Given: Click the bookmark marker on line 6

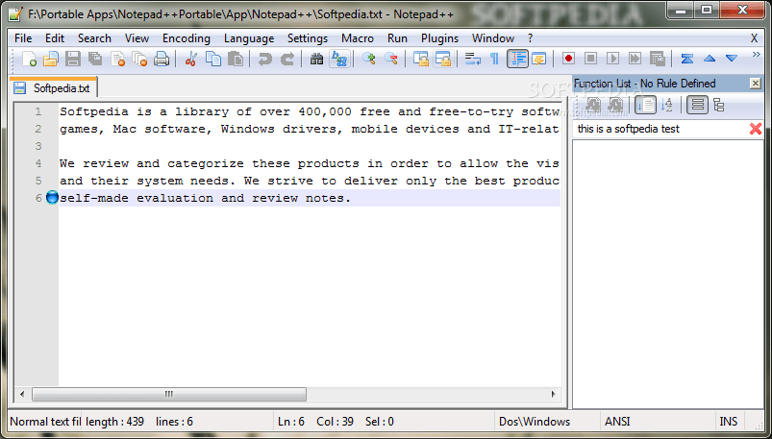Looking at the screenshot, I should tap(52, 198).
